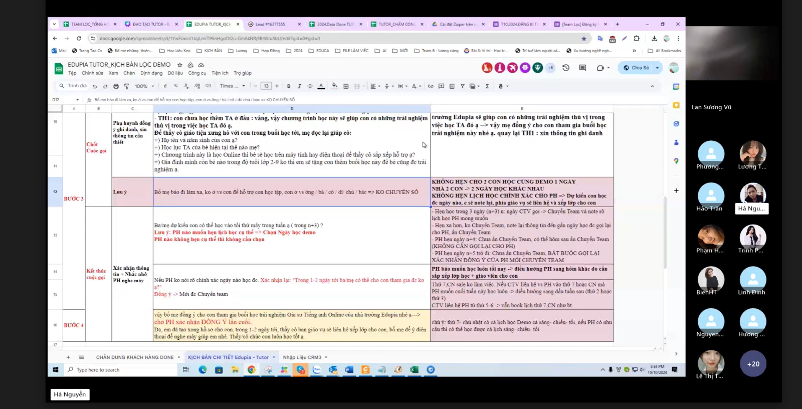The height and width of the screenshot is (409, 802).
Task: Open the Xem menu
Action: coord(113,73)
